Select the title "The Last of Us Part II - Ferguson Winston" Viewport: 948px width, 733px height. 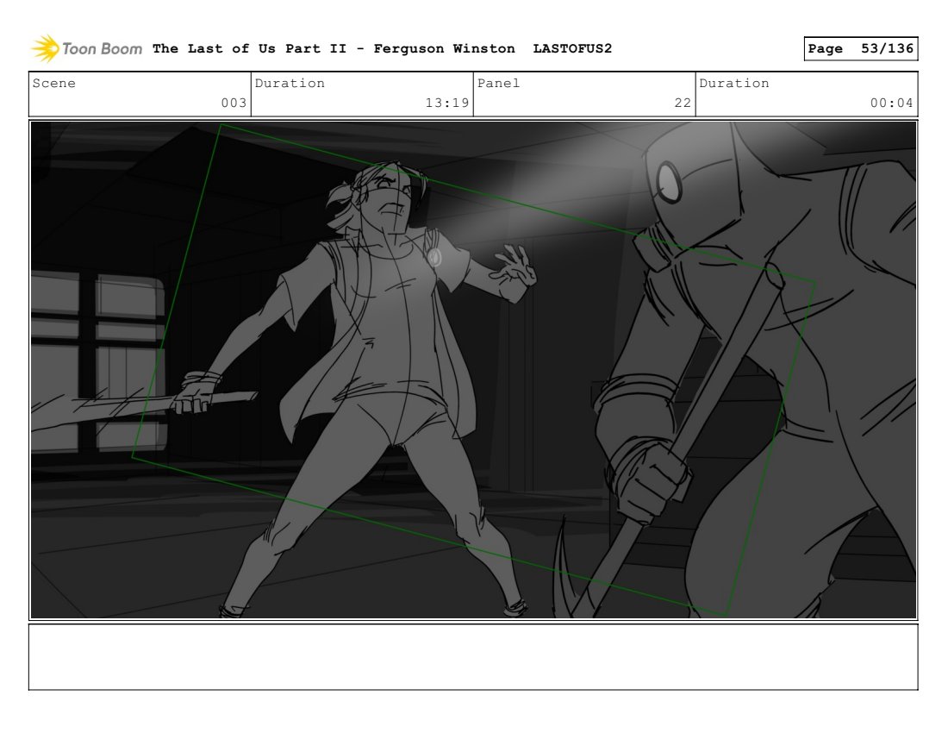[334, 48]
